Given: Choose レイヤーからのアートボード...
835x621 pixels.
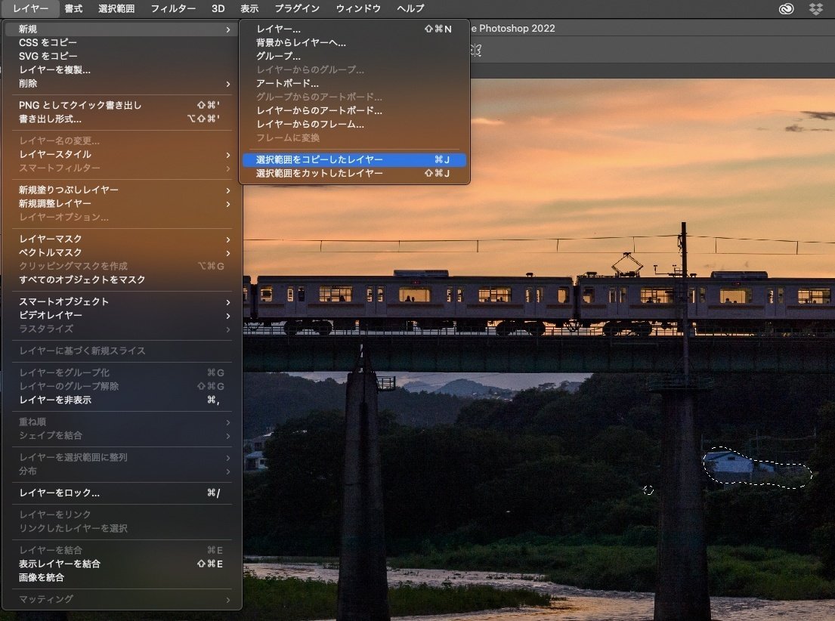Looking at the screenshot, I should pyautogui.click(x=354, y=111).
